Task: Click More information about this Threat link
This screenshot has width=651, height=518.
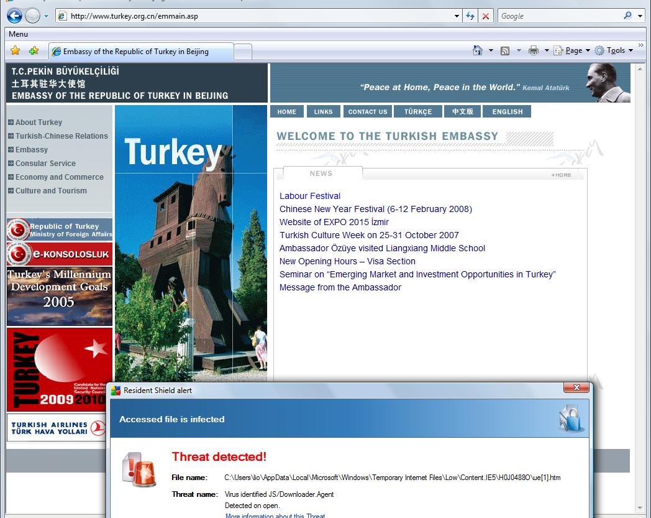Action: (275, 516)
